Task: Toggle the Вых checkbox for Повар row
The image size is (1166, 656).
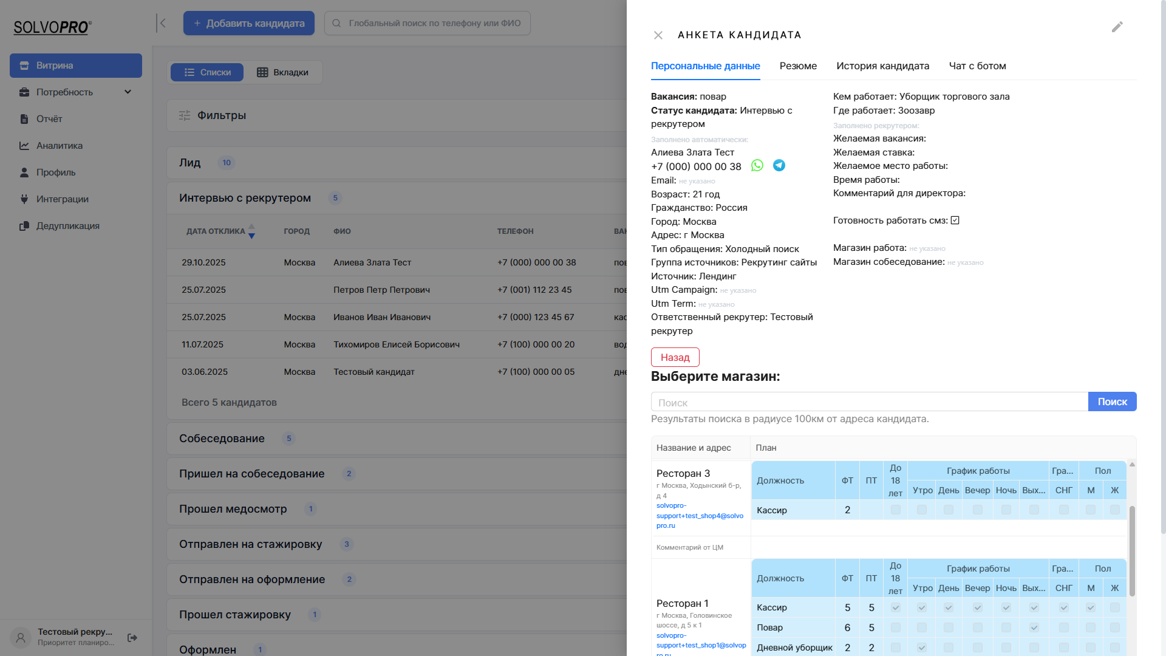Action: click(1034, 627)
